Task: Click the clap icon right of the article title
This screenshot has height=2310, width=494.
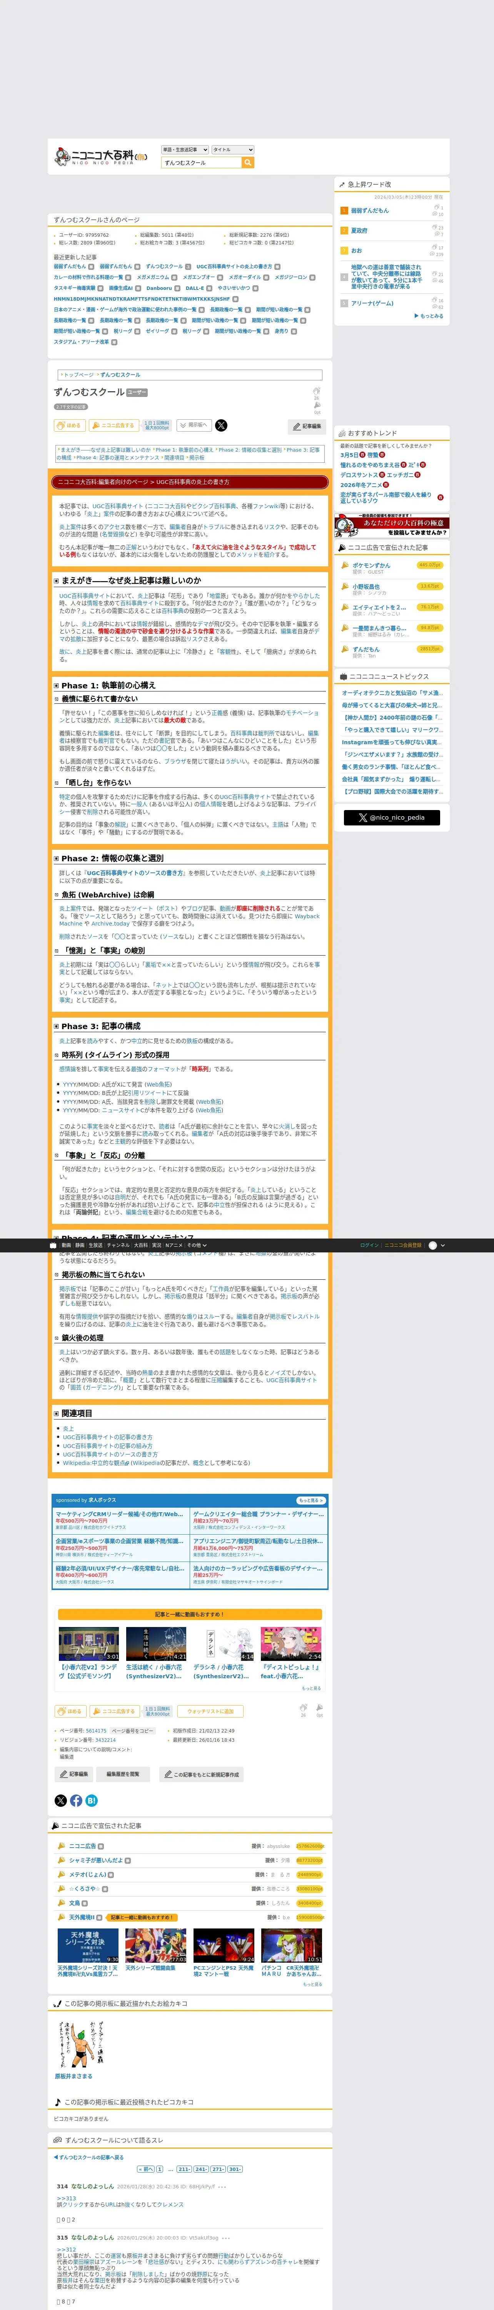Action: (317, 391)
